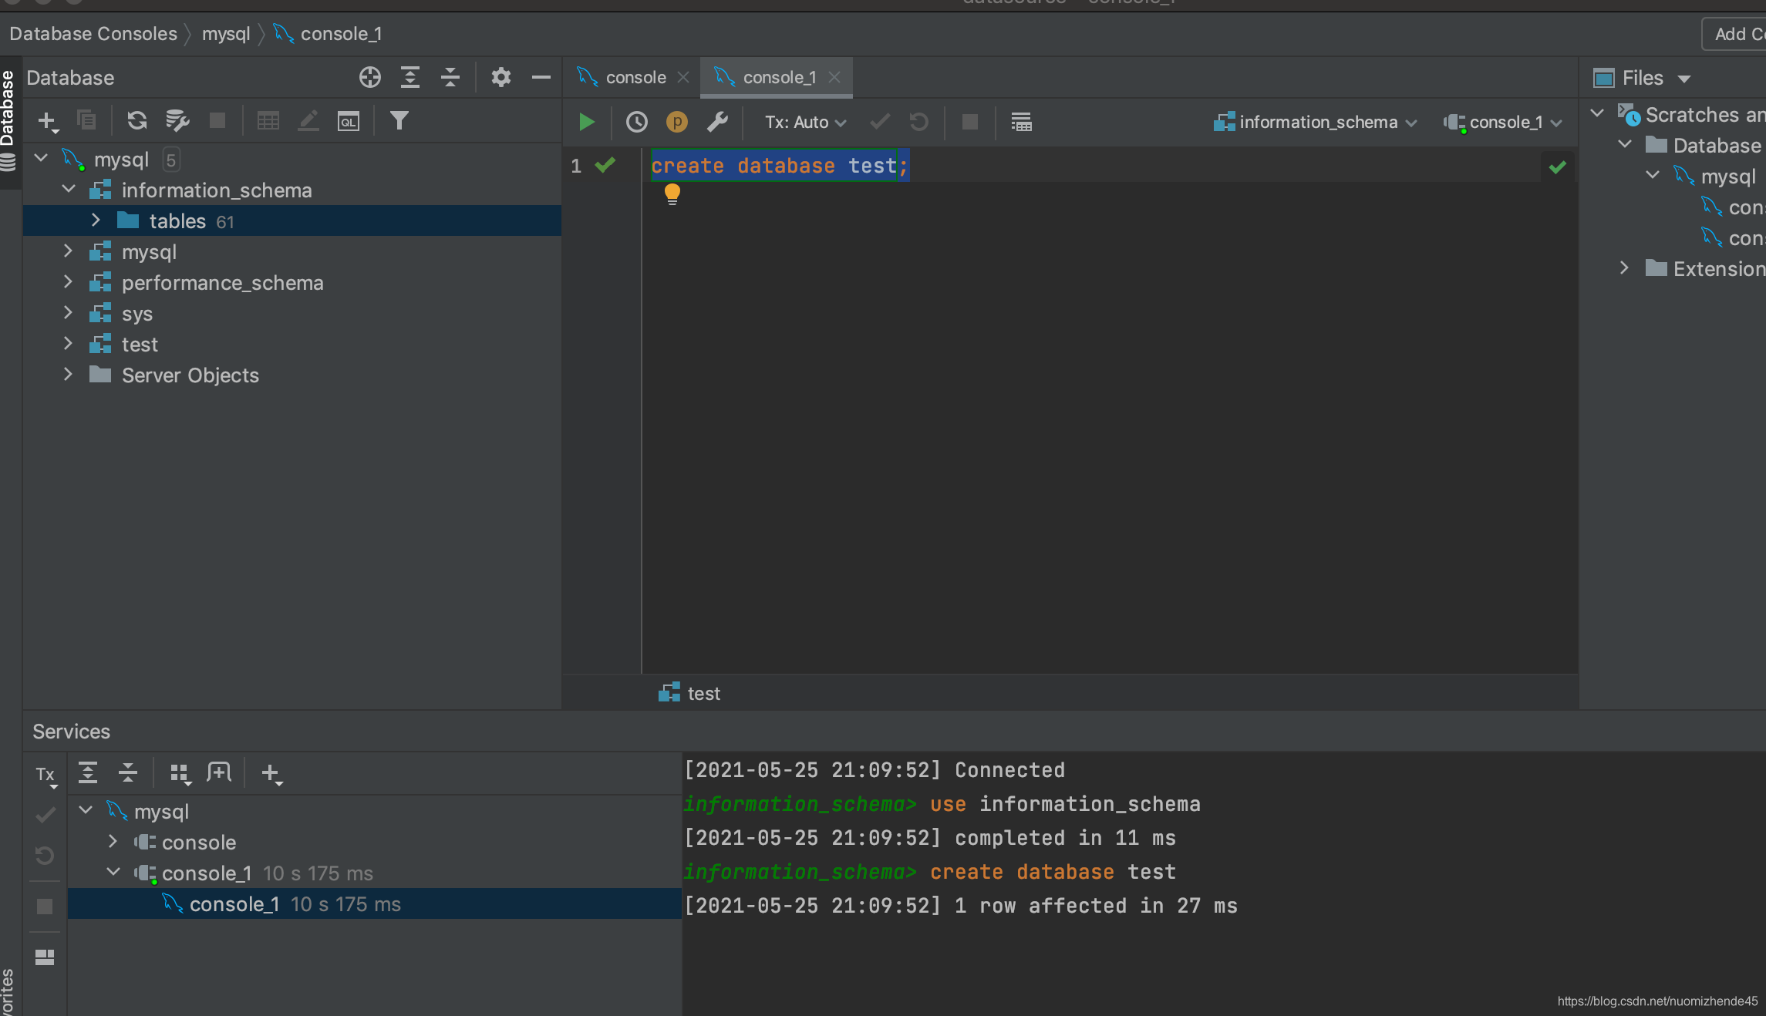The width and height of the screenshot is (1766, 1016).
Task: Click mysql in the breadcrumb path
Action: (226, 34)
